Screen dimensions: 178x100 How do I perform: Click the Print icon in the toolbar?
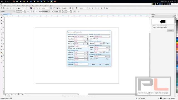pyautogui.click(x=11, y=8)
